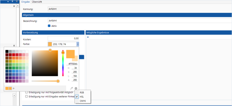Viewport: 232px width, 106px height.
Task: Toggle the Aktiv checkbox
Action: tap(49, 26)
